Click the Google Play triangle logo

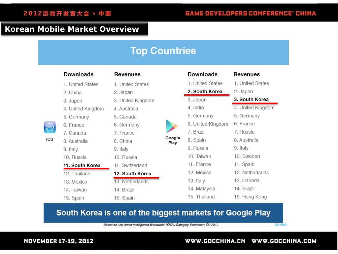coord(172,126)
